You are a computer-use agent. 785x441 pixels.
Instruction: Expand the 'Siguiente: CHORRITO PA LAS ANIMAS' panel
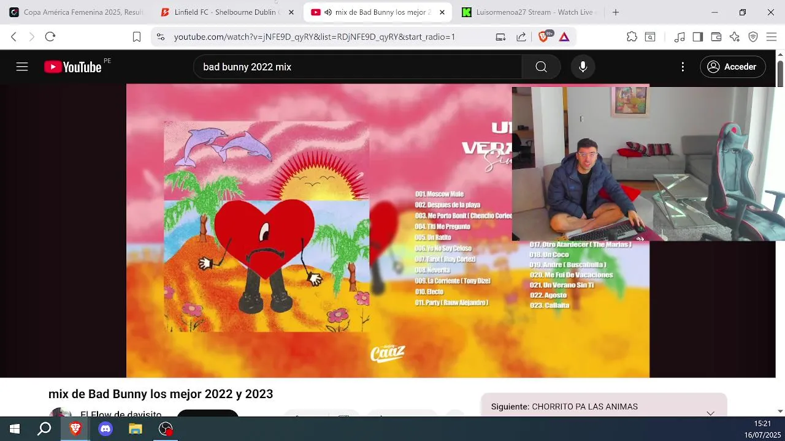pos(710,412)
